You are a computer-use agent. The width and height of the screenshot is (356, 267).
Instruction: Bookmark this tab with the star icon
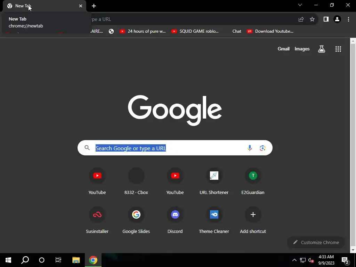(312, 19)
